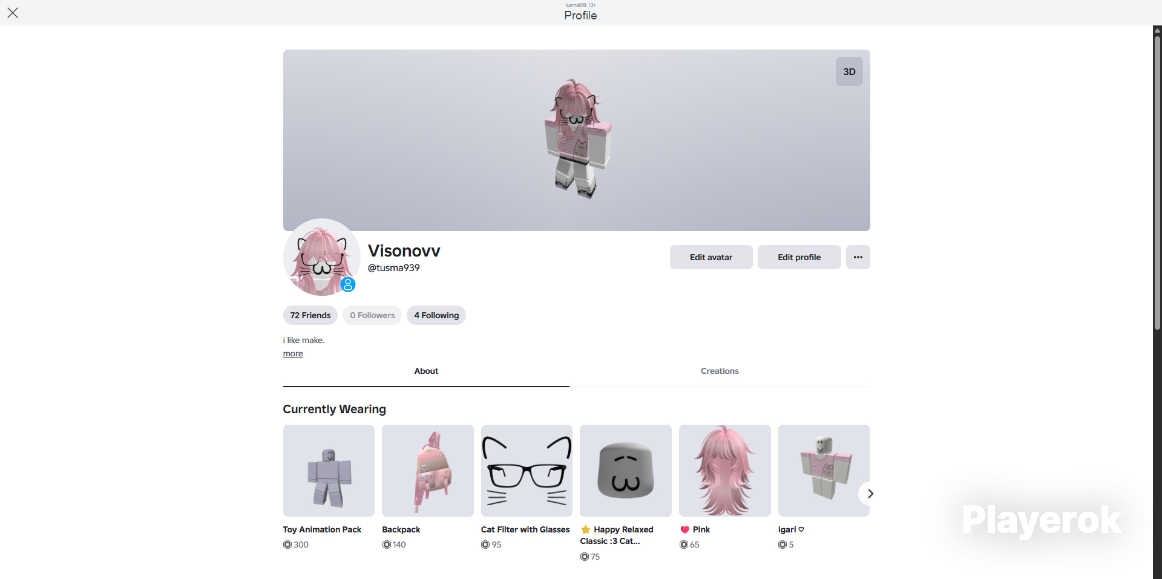Expand the bio with the more link
Screen dimensions: 1162x579
(x=293, y=354)
